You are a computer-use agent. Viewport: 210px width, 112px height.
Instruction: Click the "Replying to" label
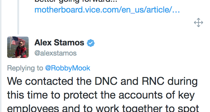(x=25, y=68)
